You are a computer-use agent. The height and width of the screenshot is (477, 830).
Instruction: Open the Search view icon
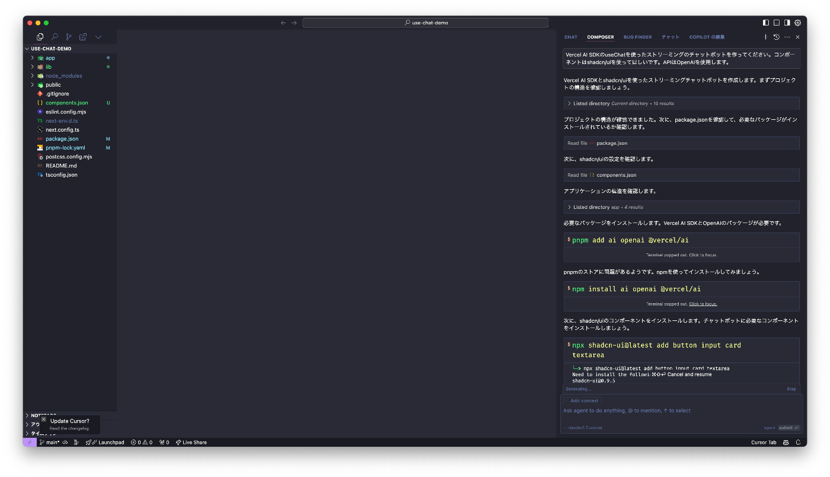coord(55,37)
